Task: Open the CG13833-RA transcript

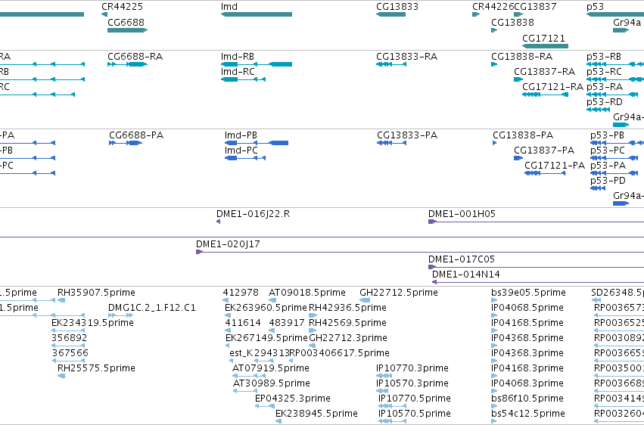Action: pos(391,64)
